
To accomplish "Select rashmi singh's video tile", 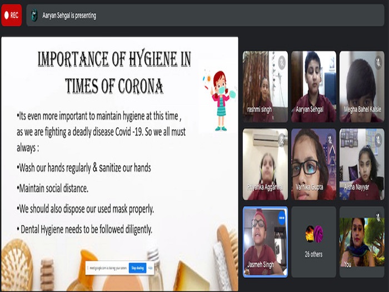I will 265,86.
